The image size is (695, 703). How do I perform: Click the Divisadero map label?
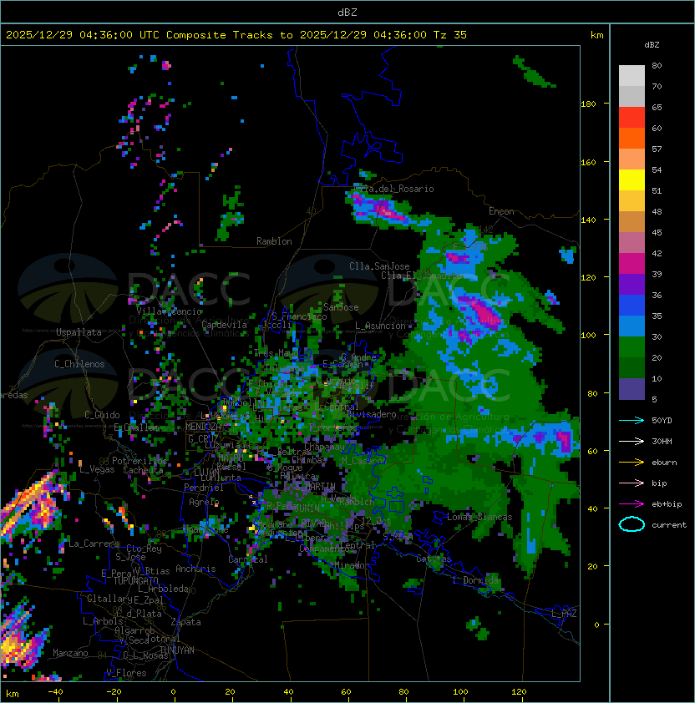(x=371, y=414)
